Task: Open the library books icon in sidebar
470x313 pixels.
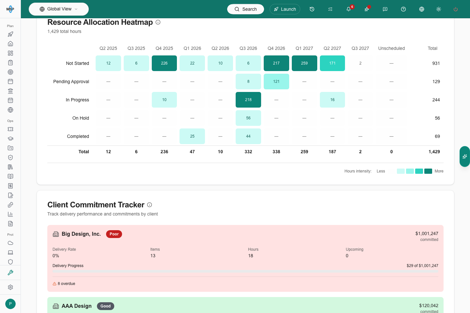Action: pos(10,167)
